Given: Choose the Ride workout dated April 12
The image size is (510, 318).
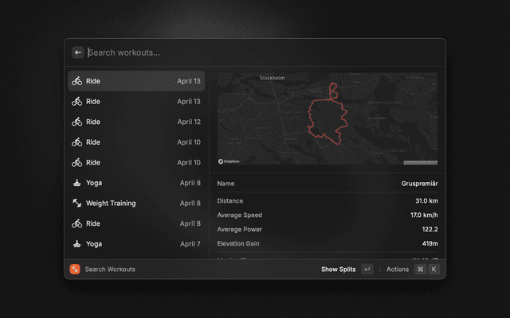Looking at the screenshot, I should tap(135, 122).
